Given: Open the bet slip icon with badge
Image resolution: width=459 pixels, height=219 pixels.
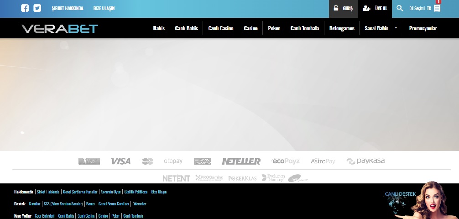Looking at the screenshot, I should point(437,8).
